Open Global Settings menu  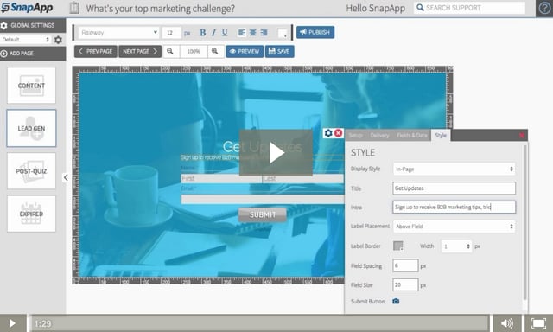coord(33,25)
